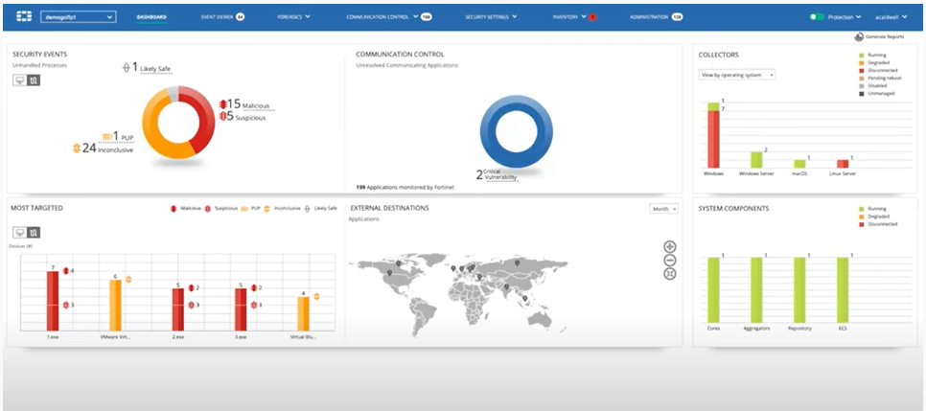Open the View by operating system dropdown

click(736, 75)
